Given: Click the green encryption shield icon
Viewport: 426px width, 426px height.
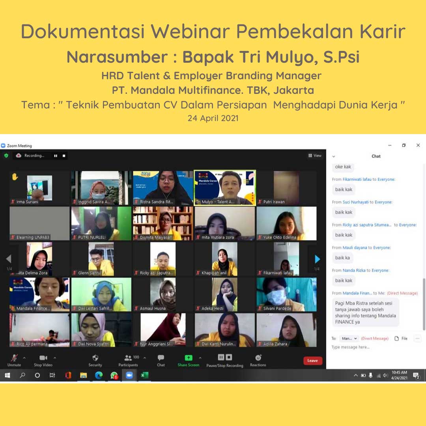Looking at the screenshot, I should point(6,156).
